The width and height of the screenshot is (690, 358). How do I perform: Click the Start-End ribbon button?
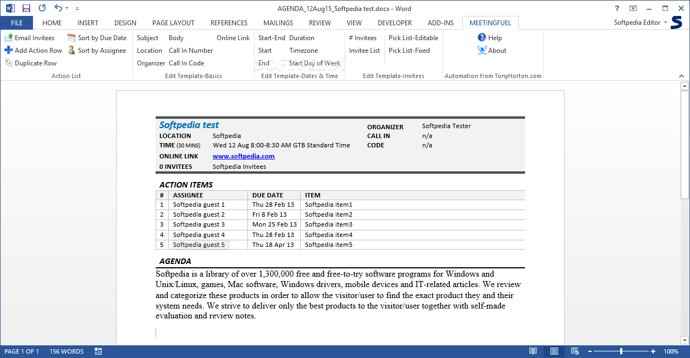pyautogui.click(x=272, y=38)
